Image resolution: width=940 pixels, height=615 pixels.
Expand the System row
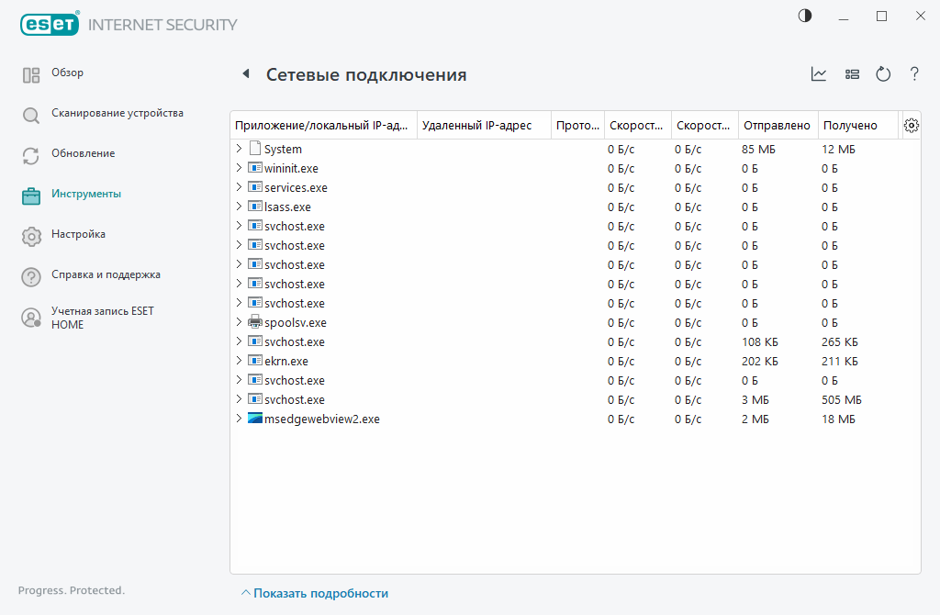pos(239,148)
